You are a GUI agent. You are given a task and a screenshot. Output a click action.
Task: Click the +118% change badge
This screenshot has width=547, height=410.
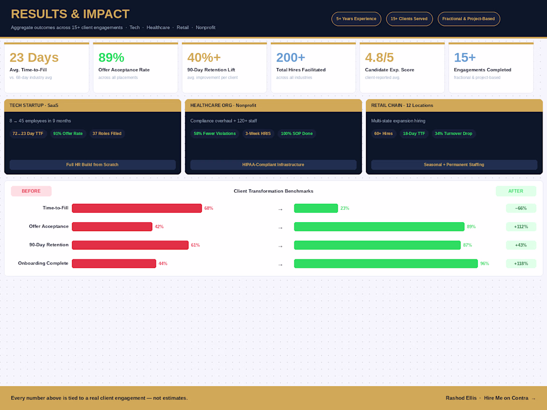pyautogui.click(x=521, y=263)
